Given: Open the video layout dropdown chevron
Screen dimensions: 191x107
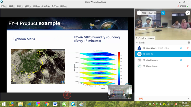Looking at the screenshot, I should coord(139,13).
